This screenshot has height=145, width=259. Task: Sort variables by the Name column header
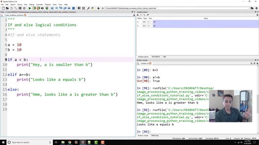click(140, 19)
